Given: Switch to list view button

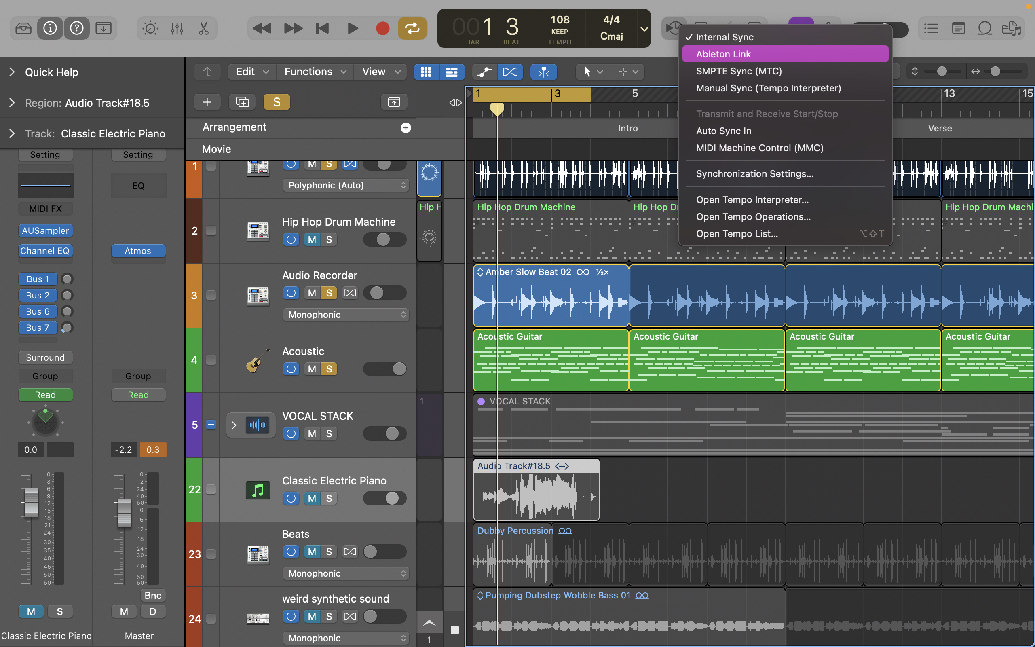Looking at the screenshot, I should coord(452,72).
